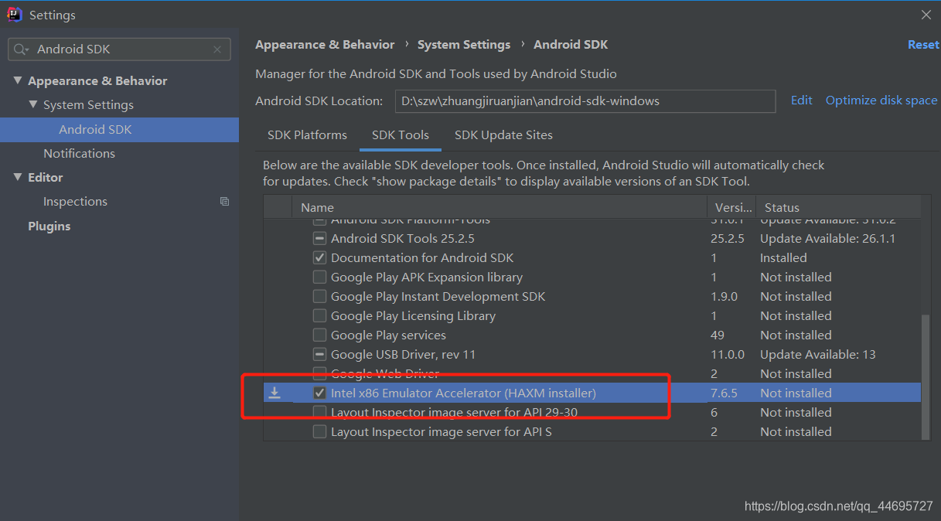Select Android SDK in the settings tree
Screen dimensions: 941x521
pos(119,130)
